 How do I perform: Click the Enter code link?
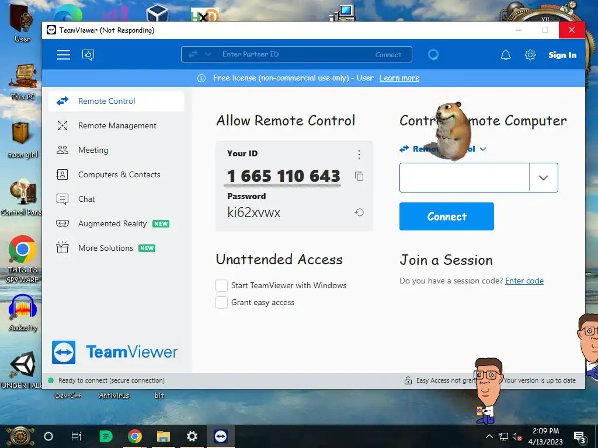tap(524, 281)
